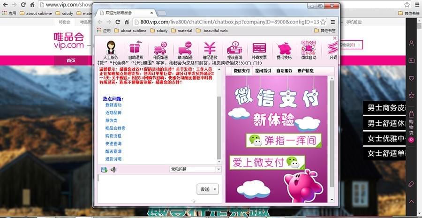Expand the 常见问题 dropdown
Image resolution: width=422 pixels, height=218 pixels.
(219, 169)
